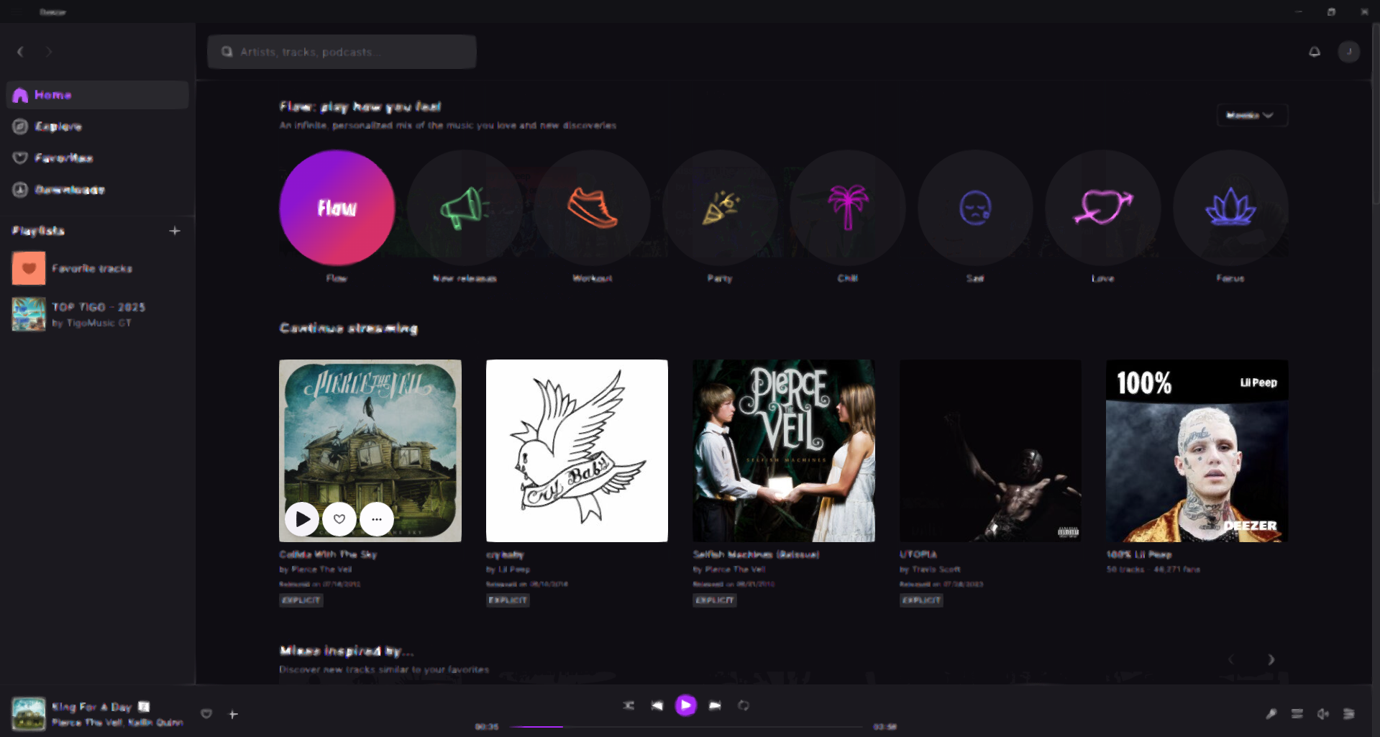
Task: Select the Party popper mood
Action: pos(720,208)
